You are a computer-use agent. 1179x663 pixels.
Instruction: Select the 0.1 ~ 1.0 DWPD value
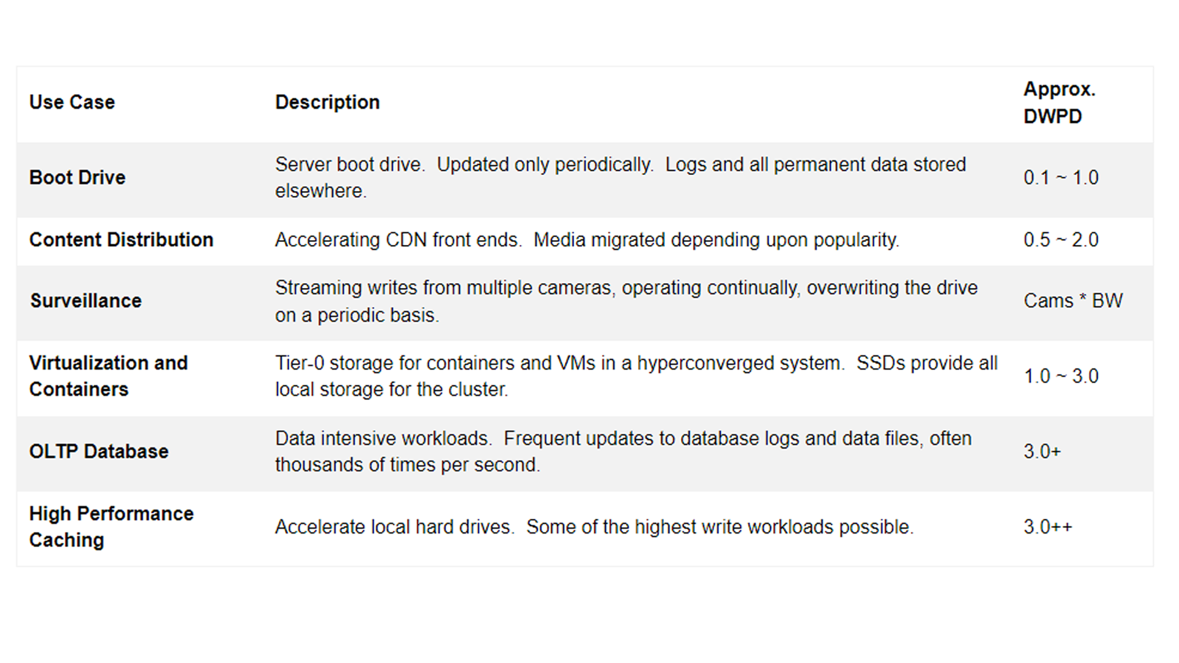[1060, 177]
